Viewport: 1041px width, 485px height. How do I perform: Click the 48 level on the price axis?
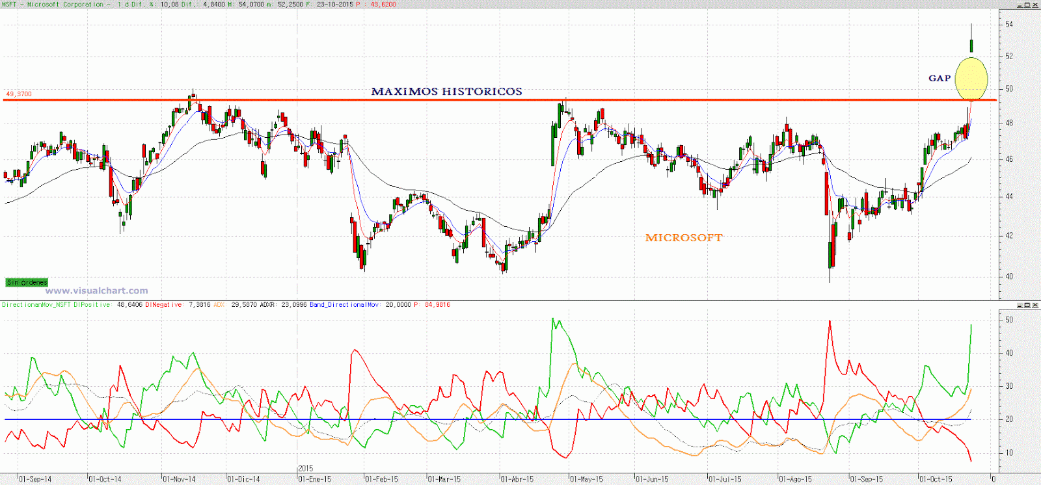point(1009,123)
